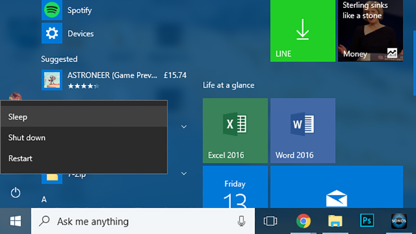Viewport: 416px width, 234px height.
Task: Click the ASTRONEER game thumbnail
Action: coord(51,80)
